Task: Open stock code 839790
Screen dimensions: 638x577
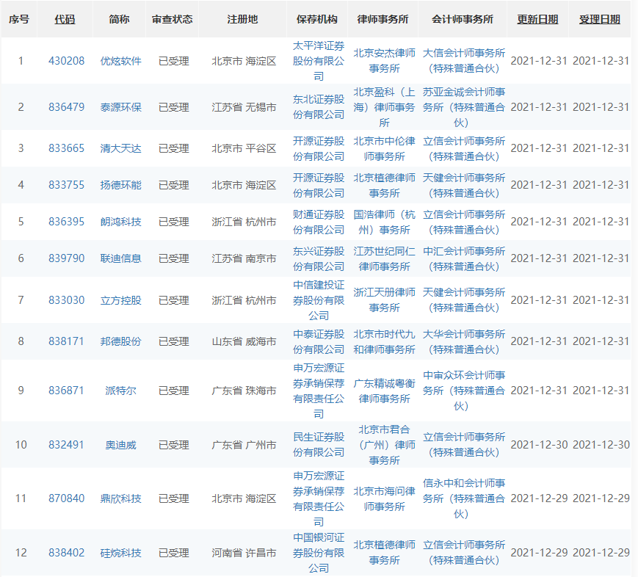Action: 66,258
